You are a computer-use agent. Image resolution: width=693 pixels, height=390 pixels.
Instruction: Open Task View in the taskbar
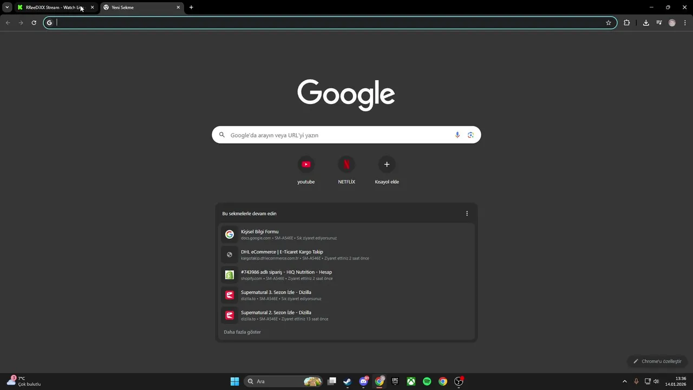pos(332,381)
